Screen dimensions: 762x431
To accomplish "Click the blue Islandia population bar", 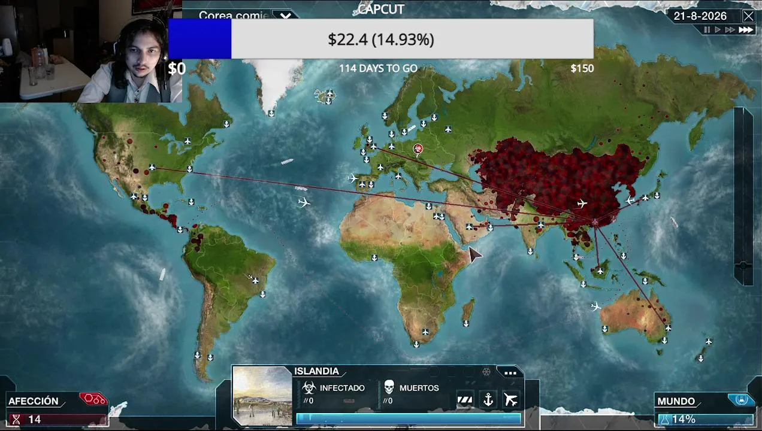I will pos(409,418).
